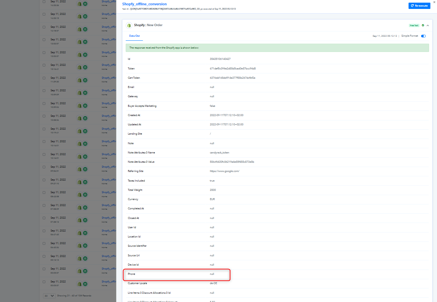Click the green app icon in the 06:00:34 row
This screenshot has width=437, height=302.
[85, 246]
